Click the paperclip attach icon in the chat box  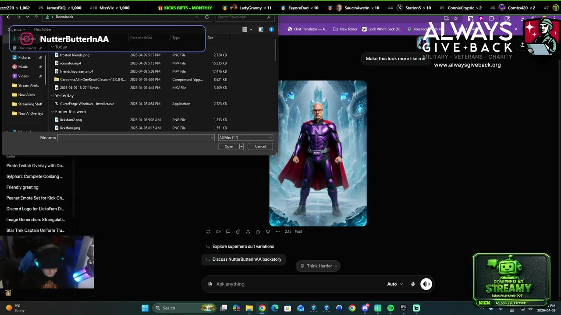coord(210,284)
